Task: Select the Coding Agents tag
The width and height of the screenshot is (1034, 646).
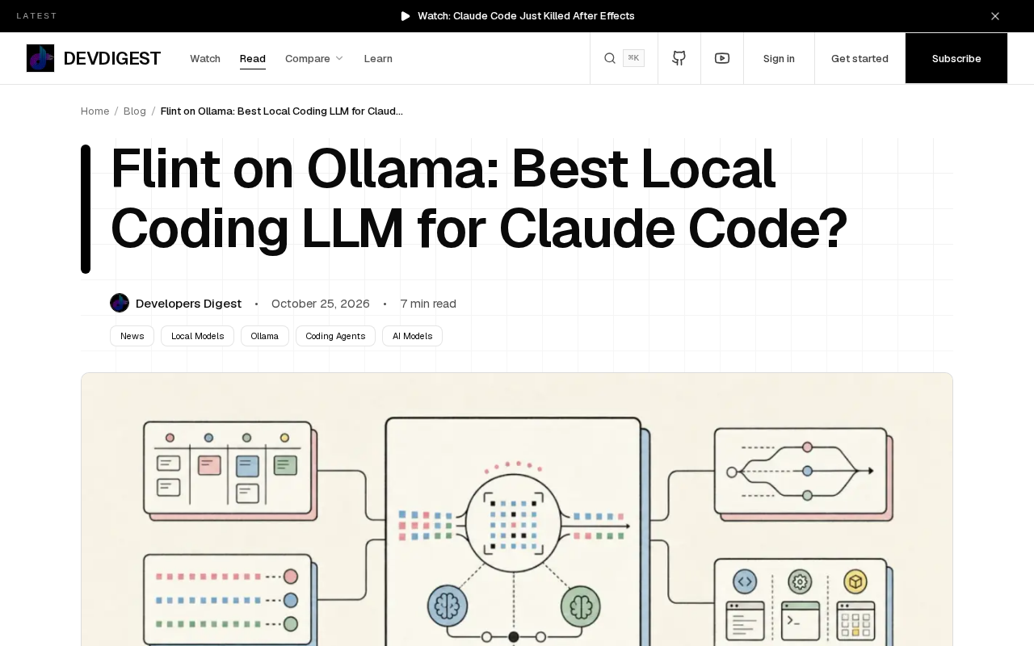Action: click(x=335, y=336)
